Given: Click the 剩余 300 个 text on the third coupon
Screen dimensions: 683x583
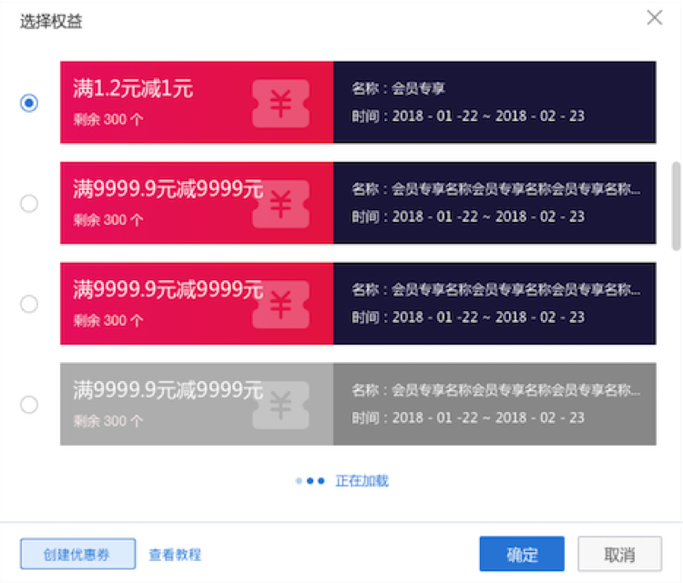Looking at the screenshot, I should coord(108,320).
